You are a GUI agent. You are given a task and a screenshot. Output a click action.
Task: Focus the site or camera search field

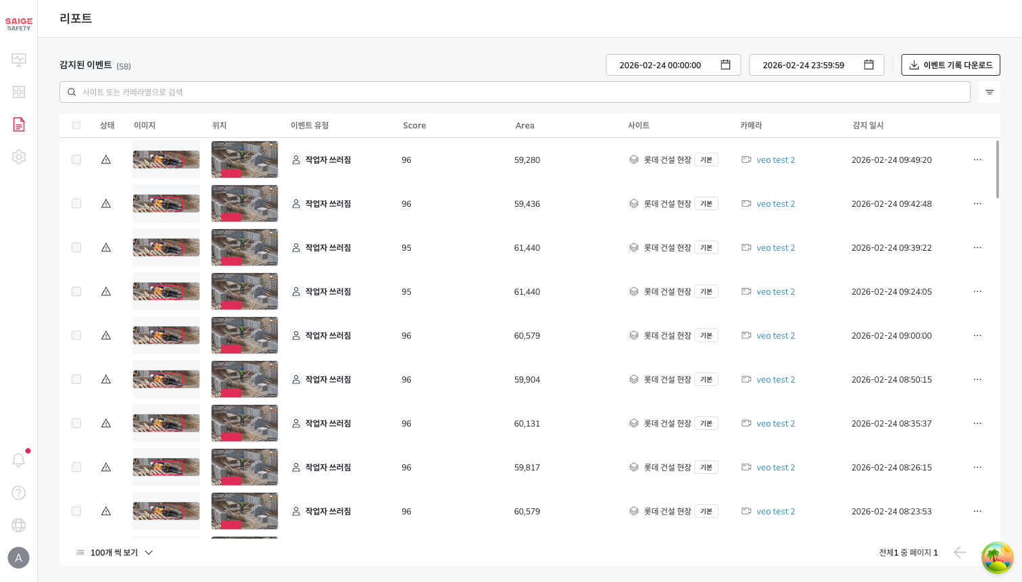[x=515, y=92]
